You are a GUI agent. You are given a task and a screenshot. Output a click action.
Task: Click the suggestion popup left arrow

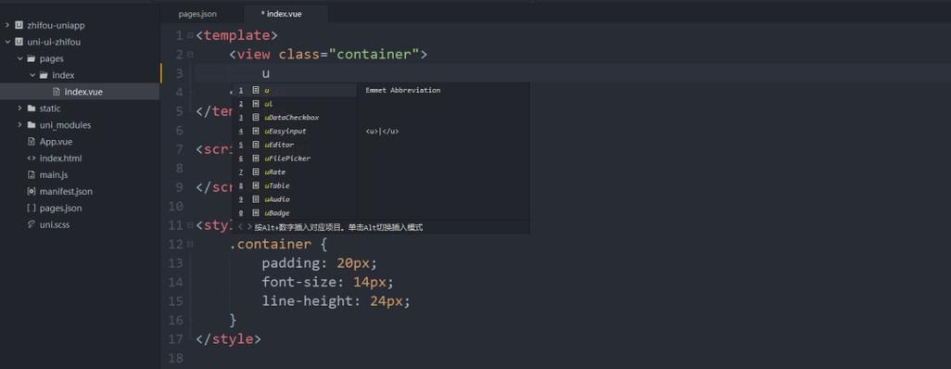[x=240, y=227]
